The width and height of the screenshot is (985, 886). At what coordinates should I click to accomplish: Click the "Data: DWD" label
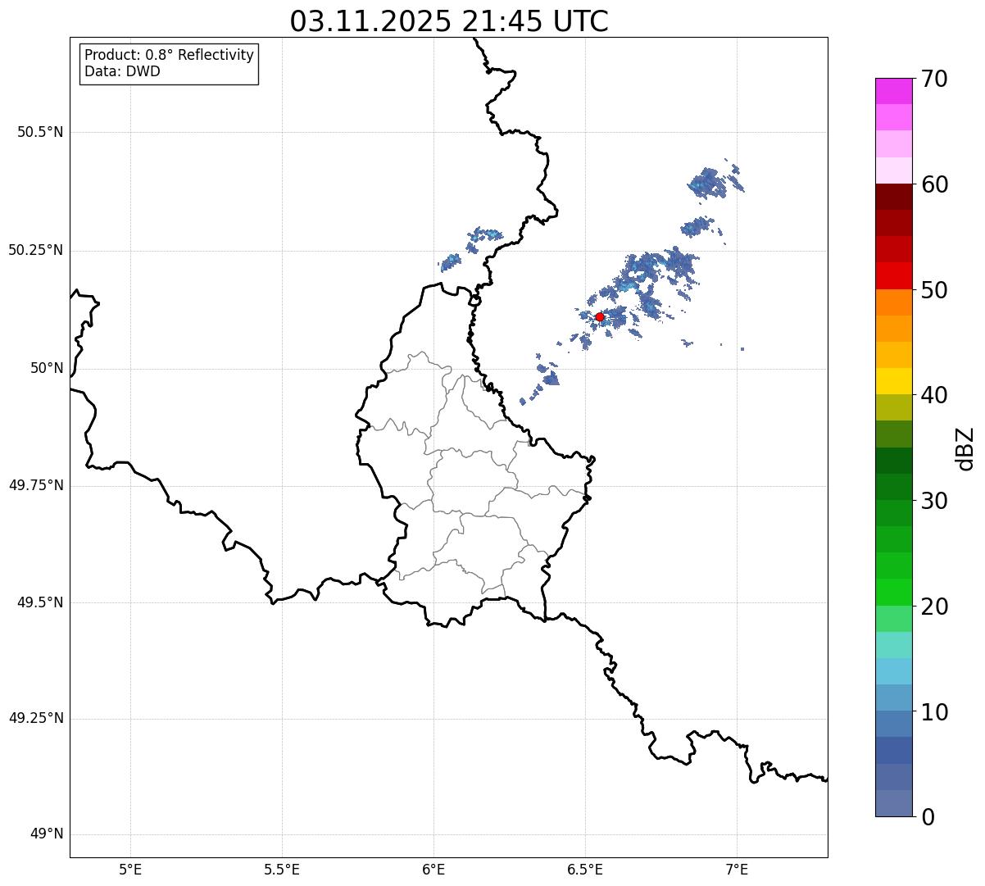click(x=122, y=71)
